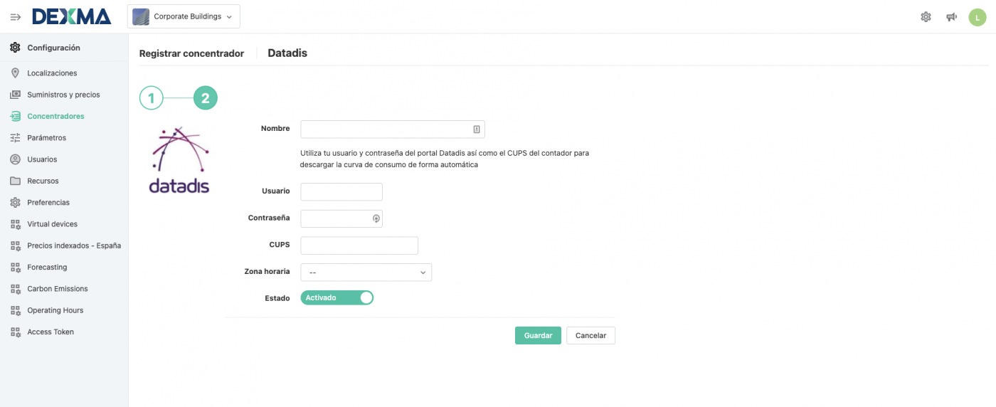996x407 pixels.
Task: Click the Guardar button
Action: click(x=538, y=335)
